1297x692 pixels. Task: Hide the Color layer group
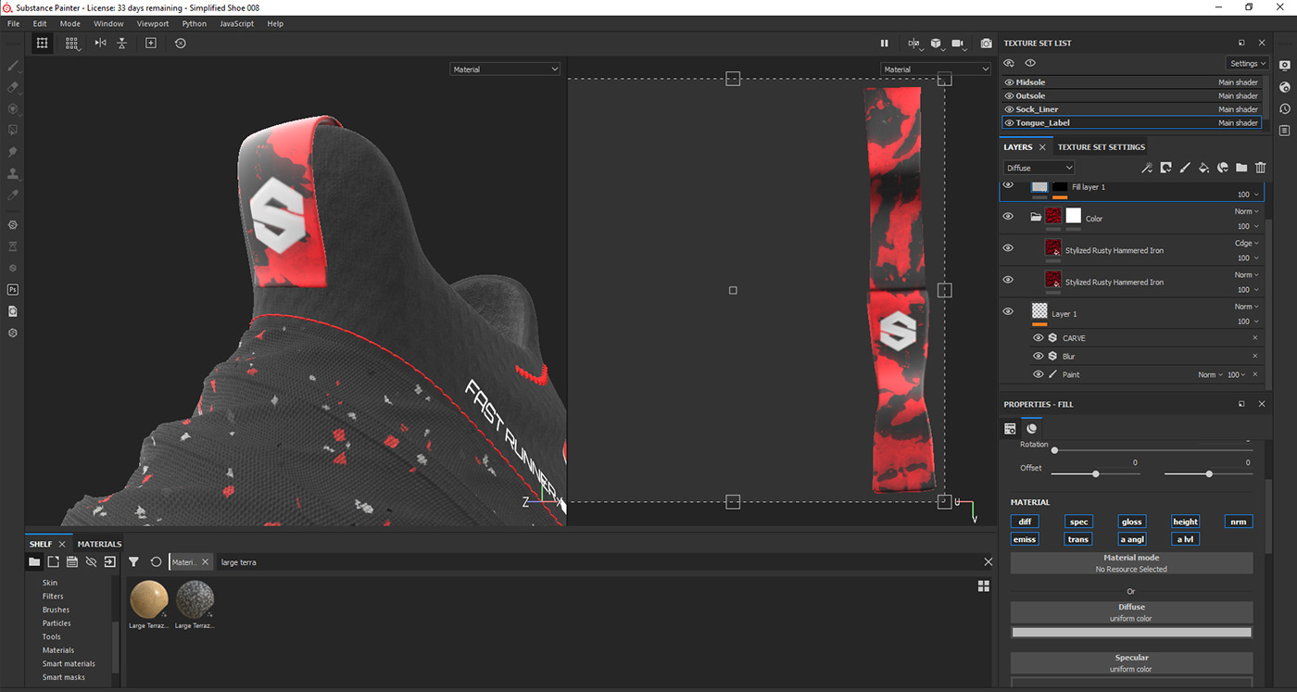[x=1008, y=216]
